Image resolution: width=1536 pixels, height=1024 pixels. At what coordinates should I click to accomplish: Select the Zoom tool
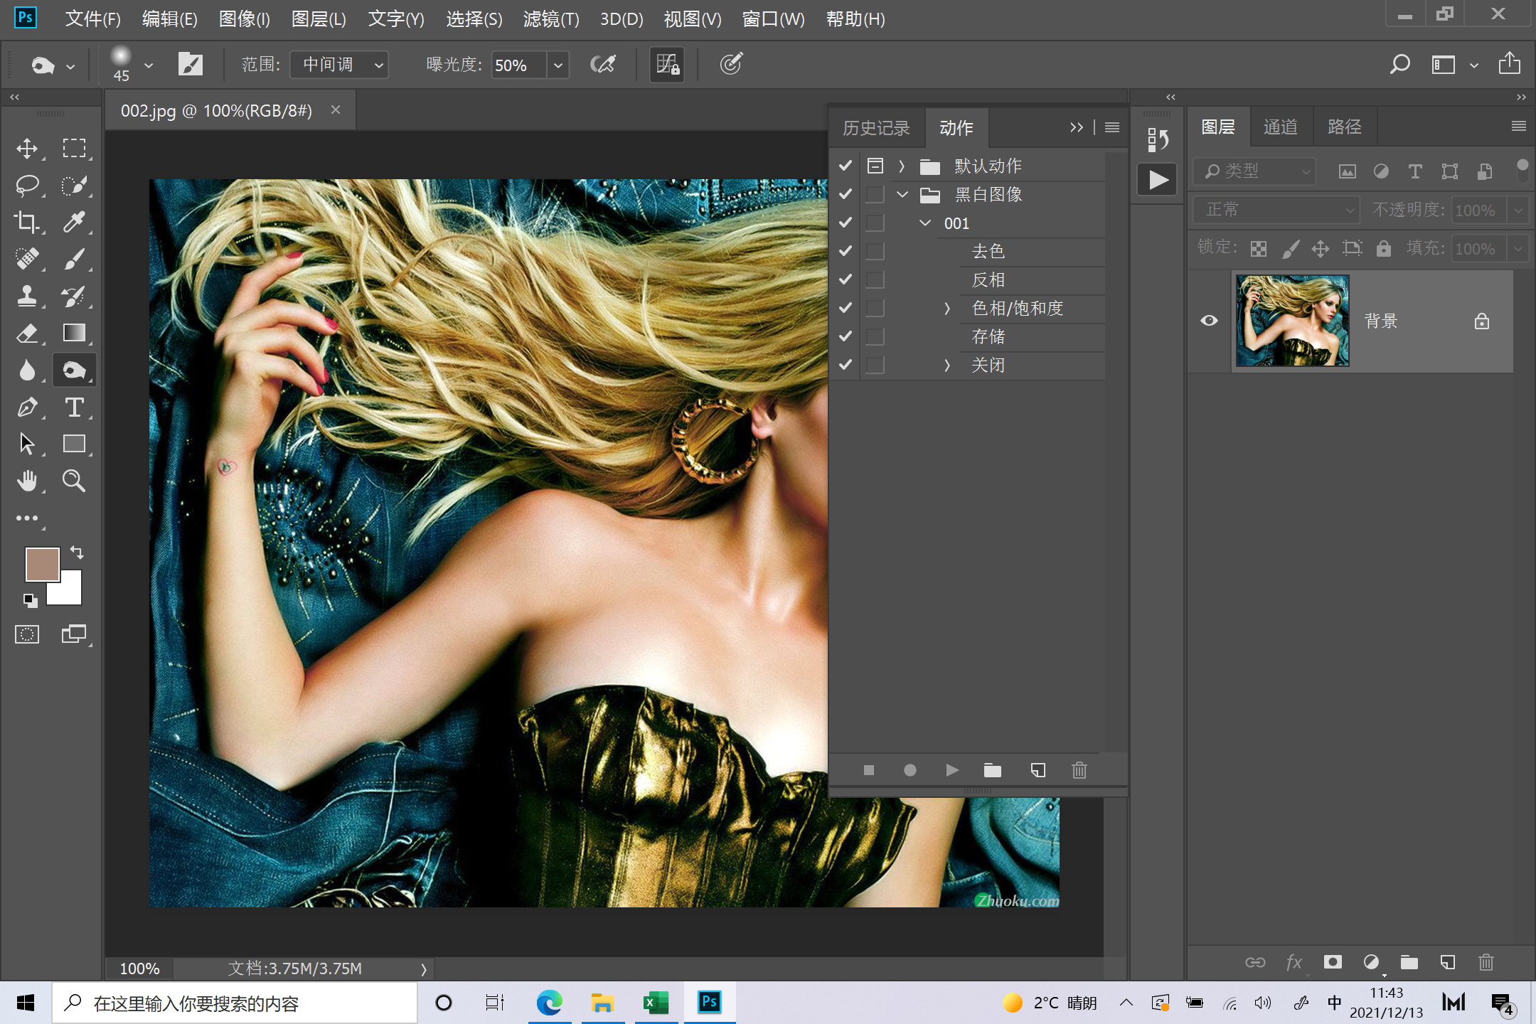74,481
